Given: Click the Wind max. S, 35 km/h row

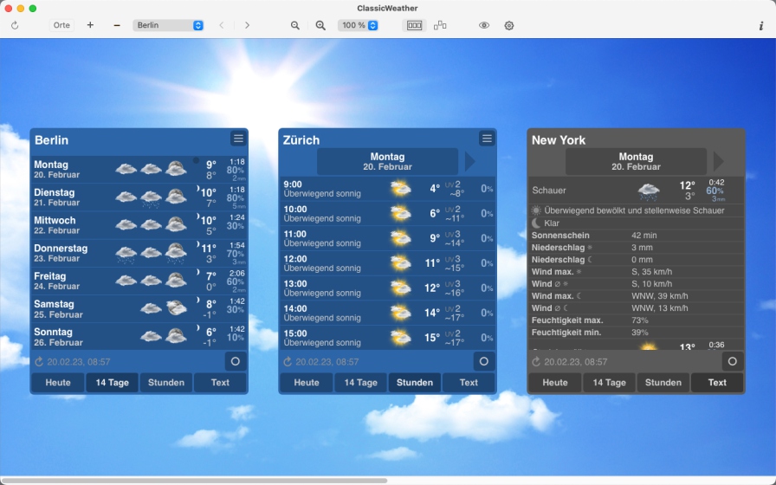Looking at the screenshot, I should 636,272.
